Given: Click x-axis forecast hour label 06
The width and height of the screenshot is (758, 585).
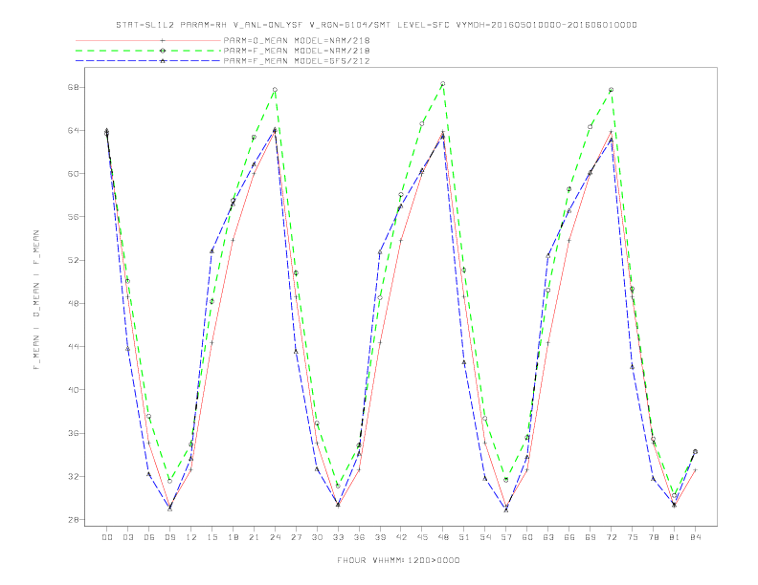Looking at the screenshot, I should tap(149, 537).
